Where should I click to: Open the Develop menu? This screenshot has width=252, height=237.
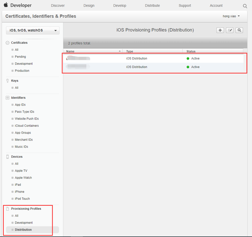[120, 5]
